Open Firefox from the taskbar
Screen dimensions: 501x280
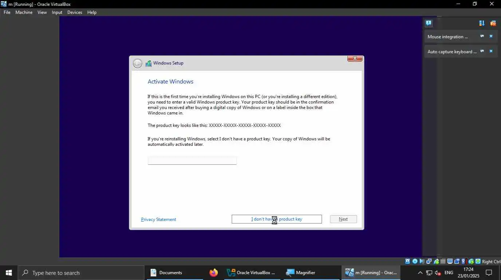[x=213, y=273]
